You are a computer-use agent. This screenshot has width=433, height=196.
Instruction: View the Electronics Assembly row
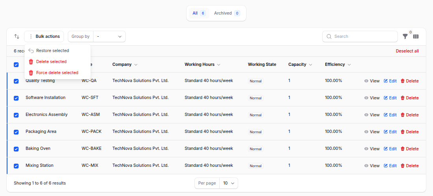pos(372,115)
